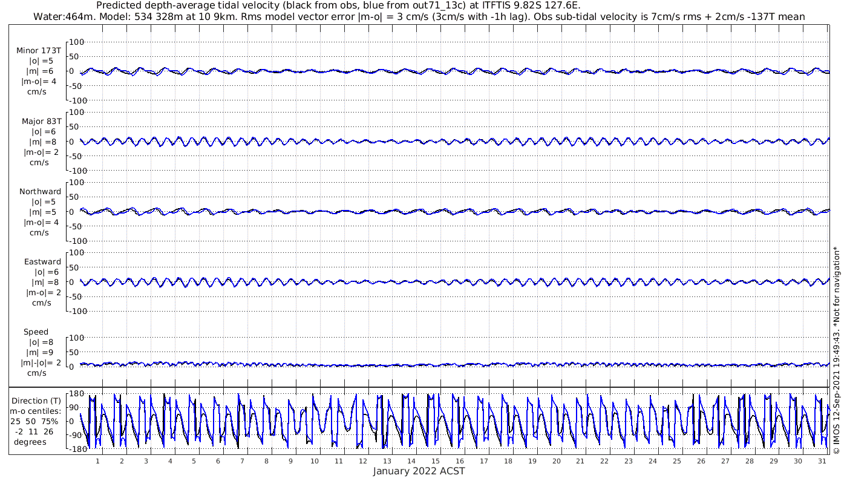Click '|m-o|= 4' under Minor 173T
This screenshot has width=847, height=484.
coord(41,82)
